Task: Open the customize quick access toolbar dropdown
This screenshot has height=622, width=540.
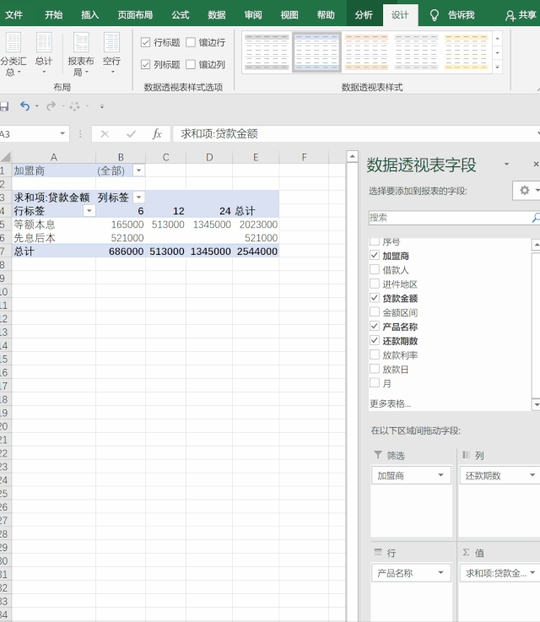Action: coord(102,106)
